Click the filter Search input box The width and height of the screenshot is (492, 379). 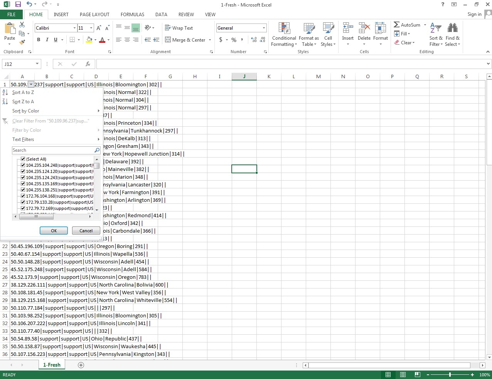point(53,150)
